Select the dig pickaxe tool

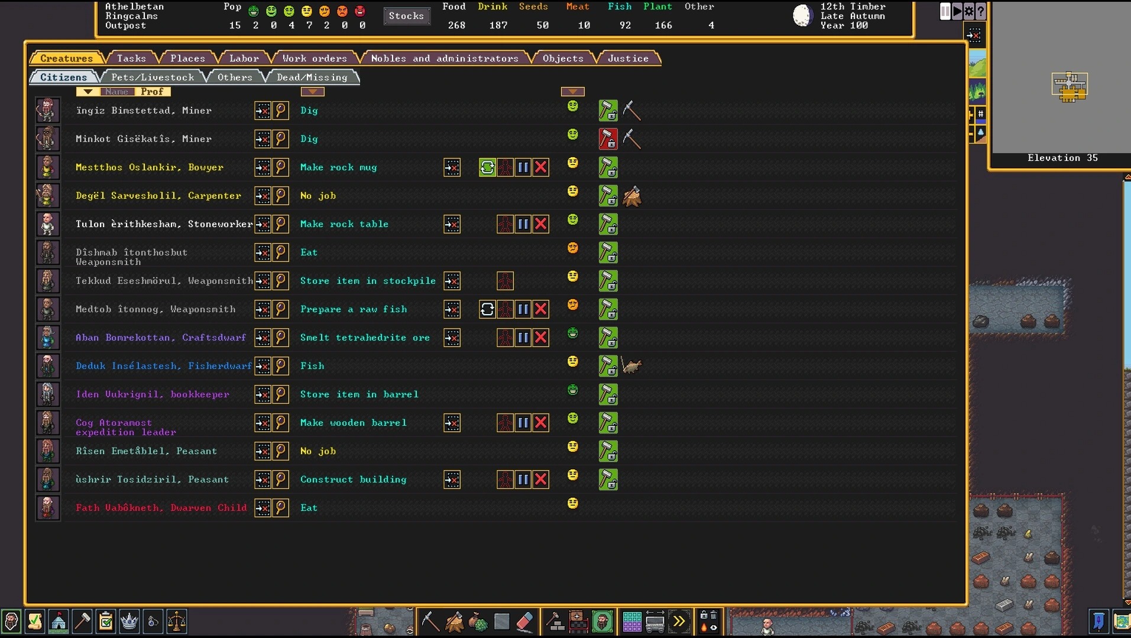click(x=430, y=621)
